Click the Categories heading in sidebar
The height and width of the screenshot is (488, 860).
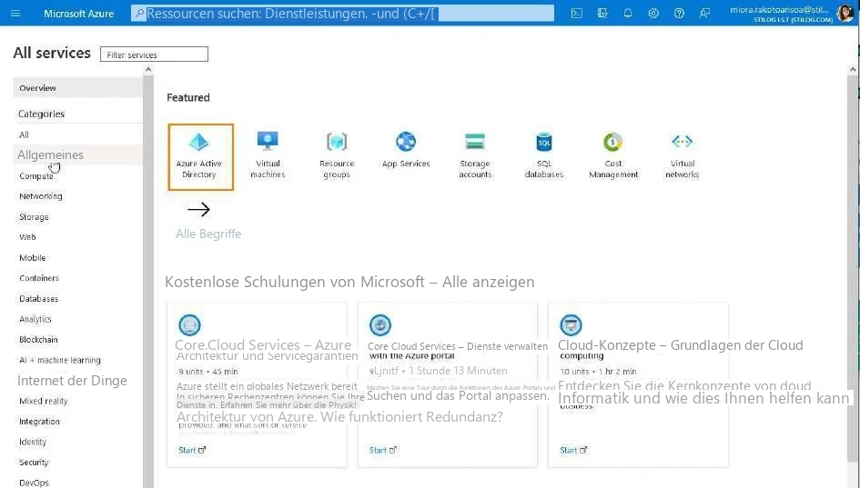[41, 114]
